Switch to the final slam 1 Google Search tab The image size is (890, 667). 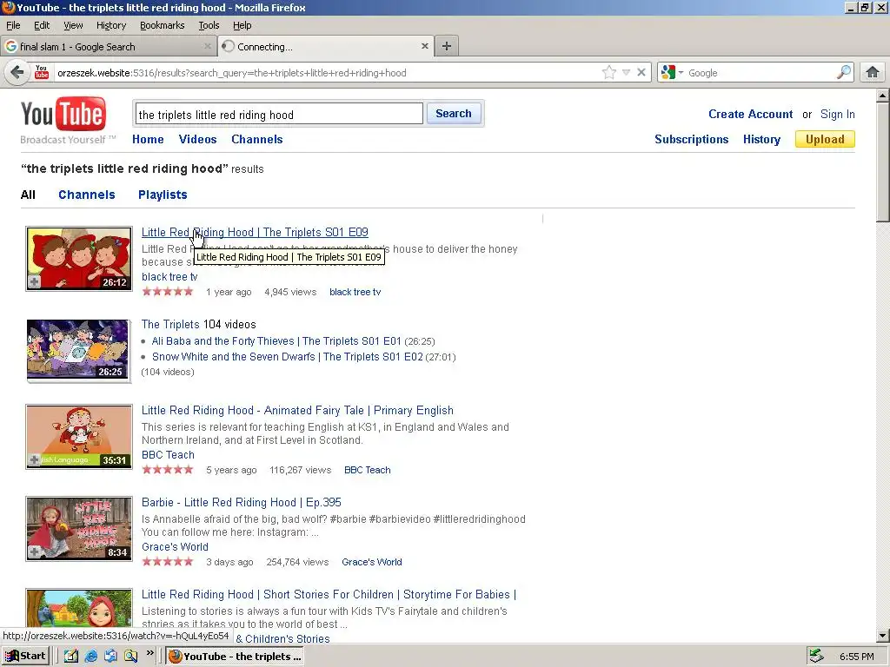pos(108,47)
